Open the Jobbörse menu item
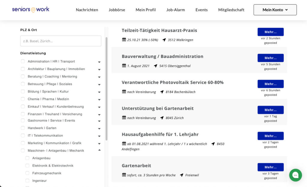The height and width of the screenshot is (187, 307). tap(117, 10)
